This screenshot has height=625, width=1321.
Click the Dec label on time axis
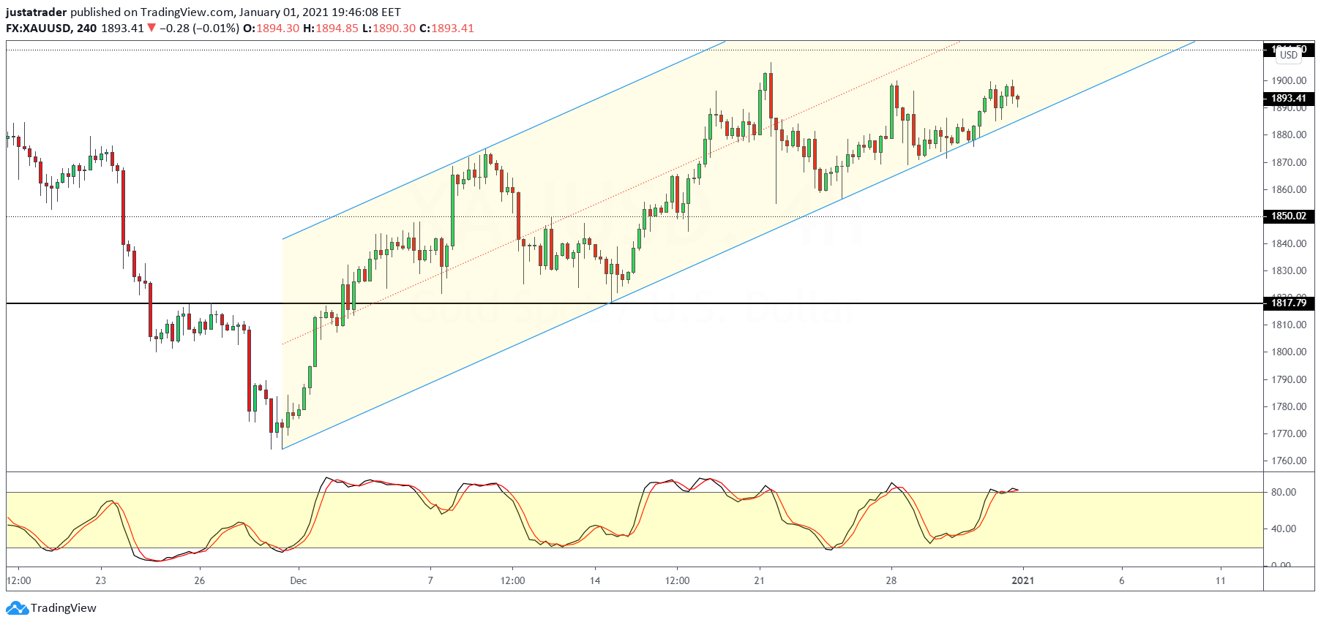[298, 580]
